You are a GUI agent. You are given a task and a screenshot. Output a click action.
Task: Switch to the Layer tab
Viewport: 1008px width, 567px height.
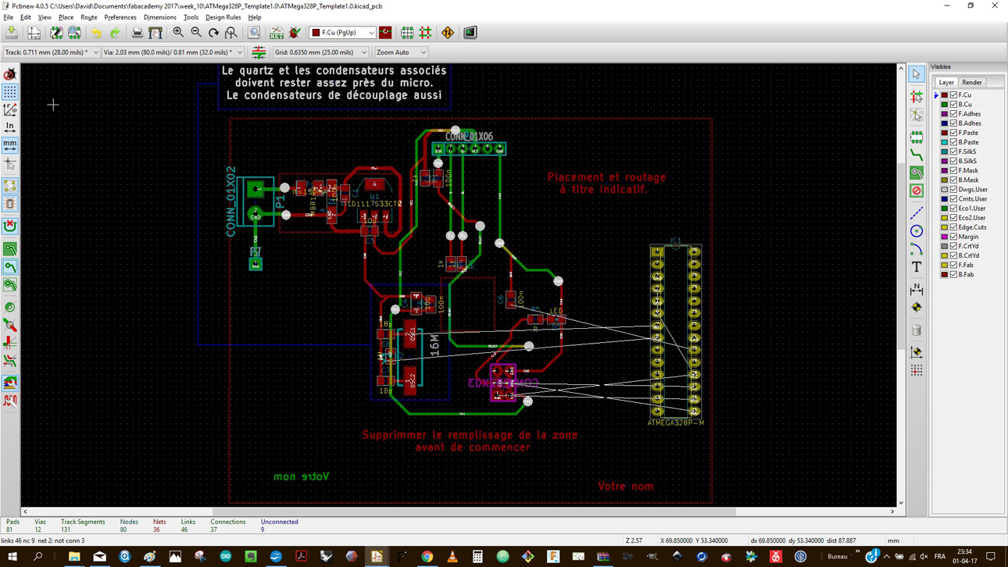point(946,82)
